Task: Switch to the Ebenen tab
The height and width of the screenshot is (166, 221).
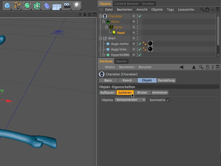Action: click(x=121, y=61)
